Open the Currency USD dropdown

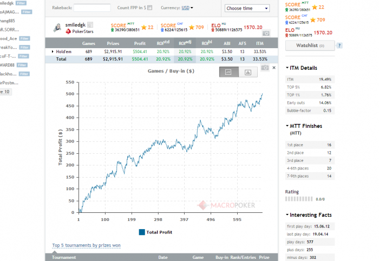(x=187, y=8)
